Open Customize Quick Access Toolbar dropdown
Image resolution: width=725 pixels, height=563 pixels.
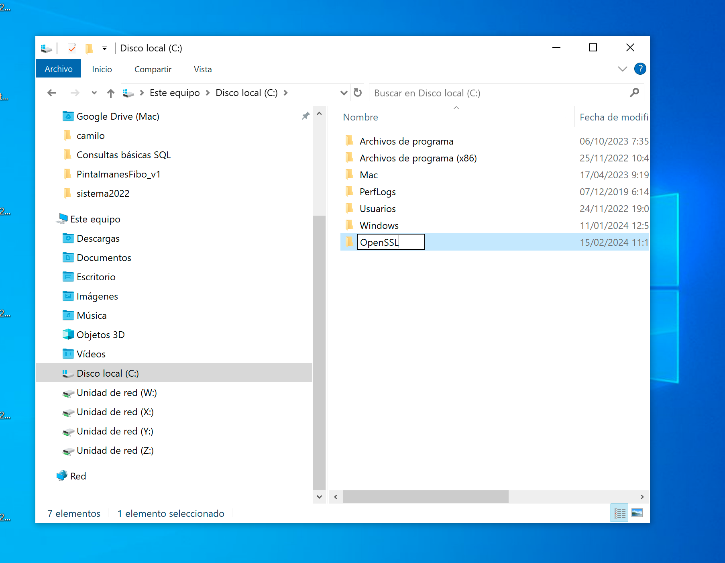[x=104, y=49]
